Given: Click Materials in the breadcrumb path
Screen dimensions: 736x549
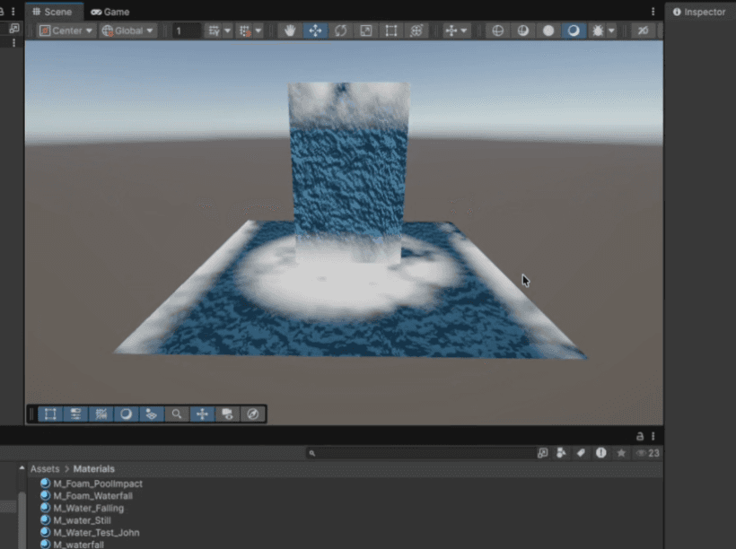Looking at the screenshot, I should (x=94, y=469).
